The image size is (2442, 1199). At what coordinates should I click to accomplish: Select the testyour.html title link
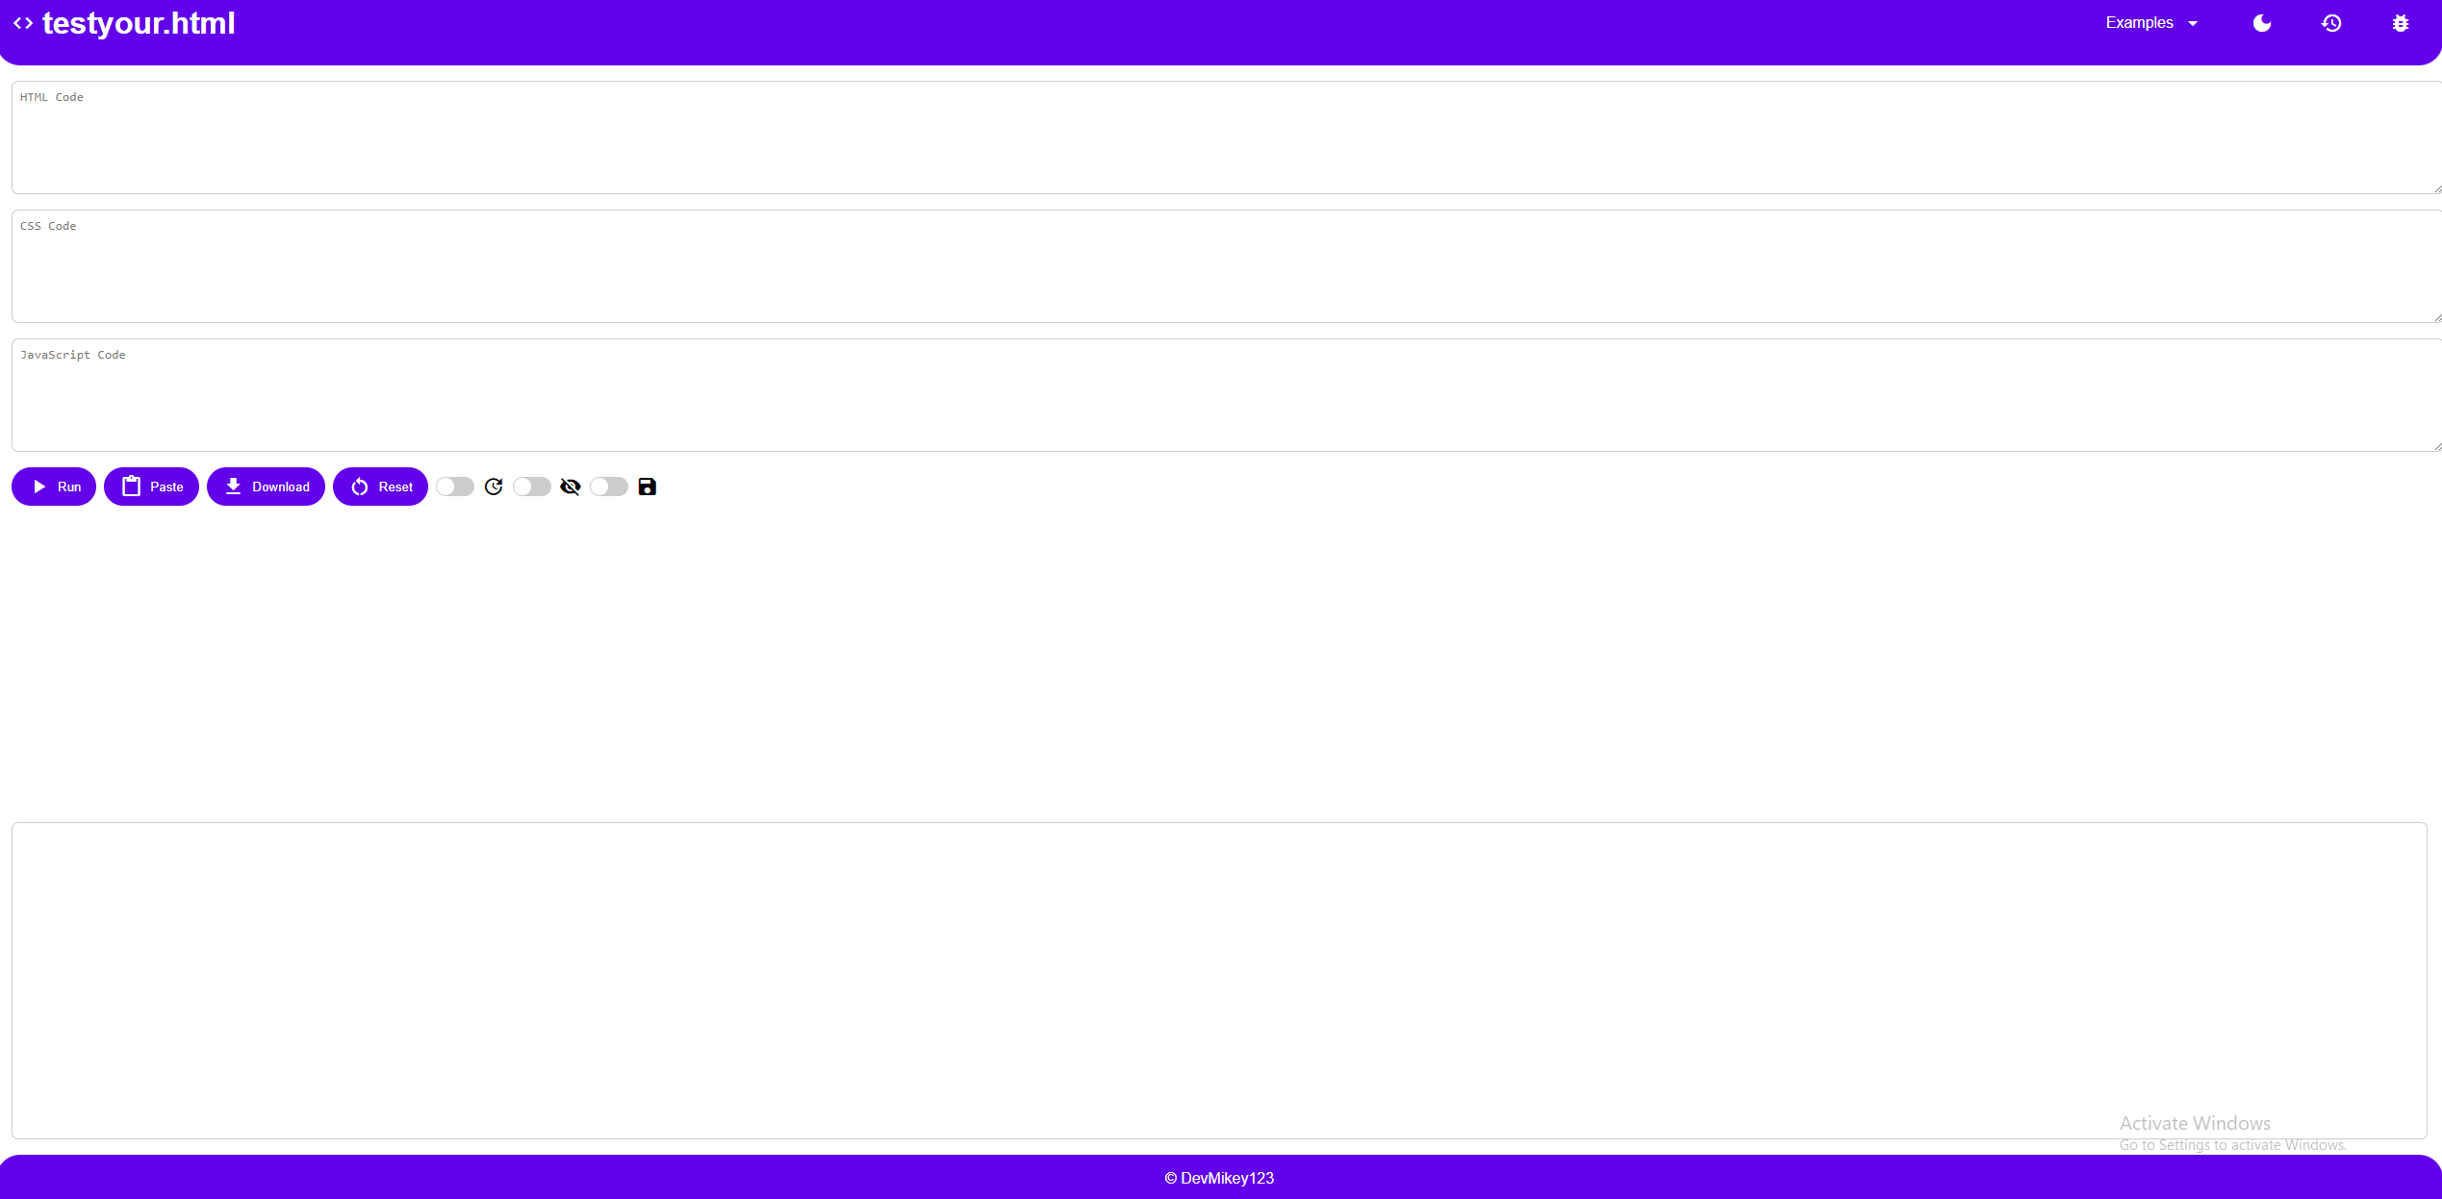pos(139,22)
